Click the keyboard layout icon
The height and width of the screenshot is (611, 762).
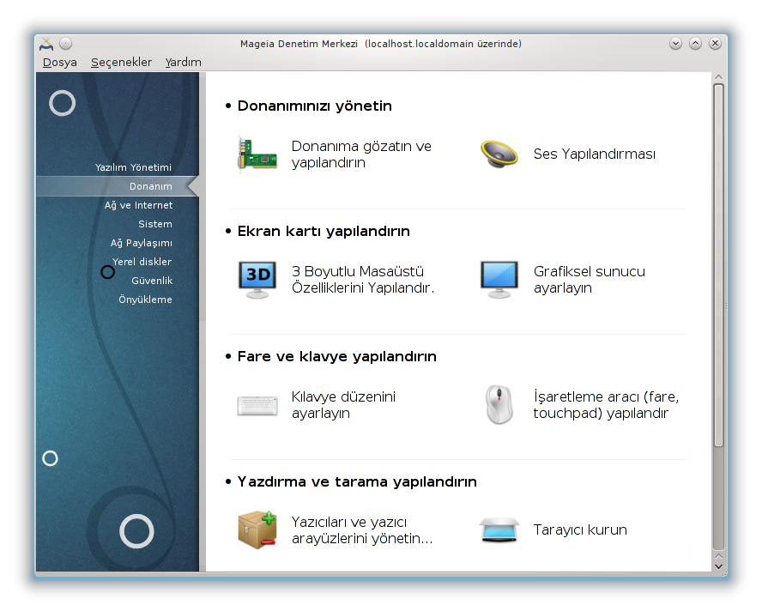(x=257, y=405)
